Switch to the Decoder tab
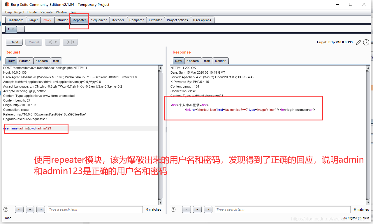 click(x=118, y=20)
